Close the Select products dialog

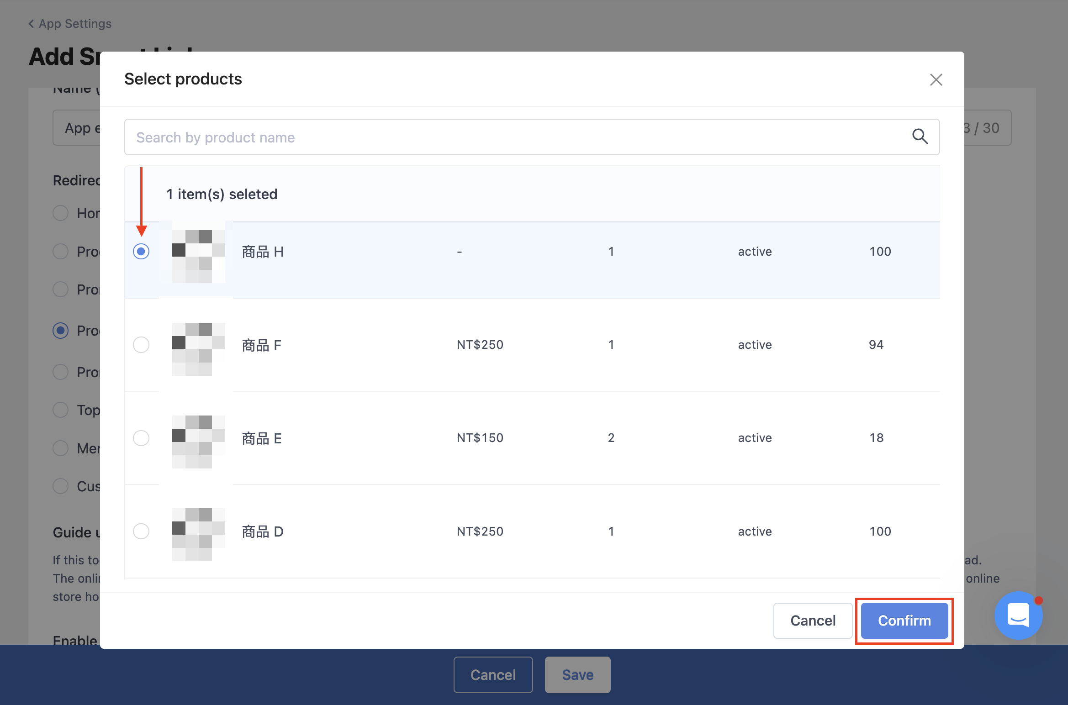pos(936,80)
